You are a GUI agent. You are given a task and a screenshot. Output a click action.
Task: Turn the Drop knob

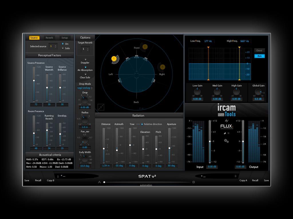coord(85,101)
